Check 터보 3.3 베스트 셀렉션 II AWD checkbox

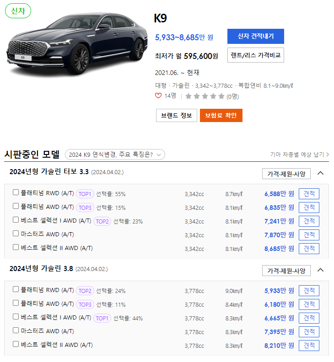coord(16,247)
